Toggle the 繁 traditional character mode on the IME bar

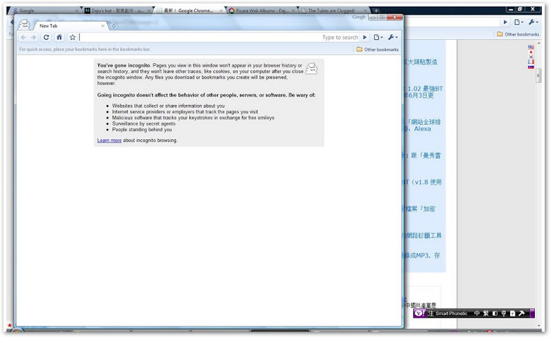point(486,314)
